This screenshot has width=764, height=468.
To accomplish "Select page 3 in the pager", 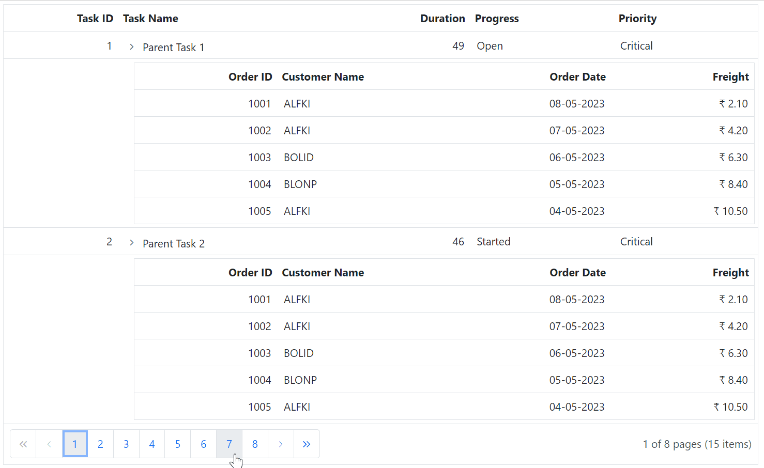I will 126,444.
